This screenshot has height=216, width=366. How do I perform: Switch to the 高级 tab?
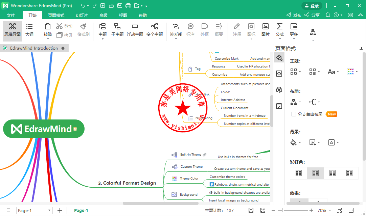click(x=104, y=16)
